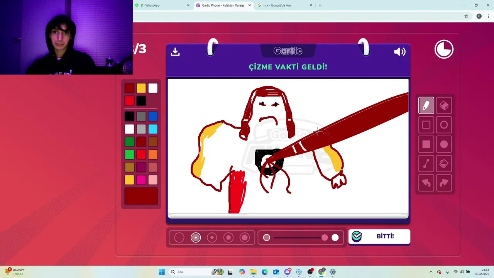Pick the golden brown color swatch

(130, 167)
